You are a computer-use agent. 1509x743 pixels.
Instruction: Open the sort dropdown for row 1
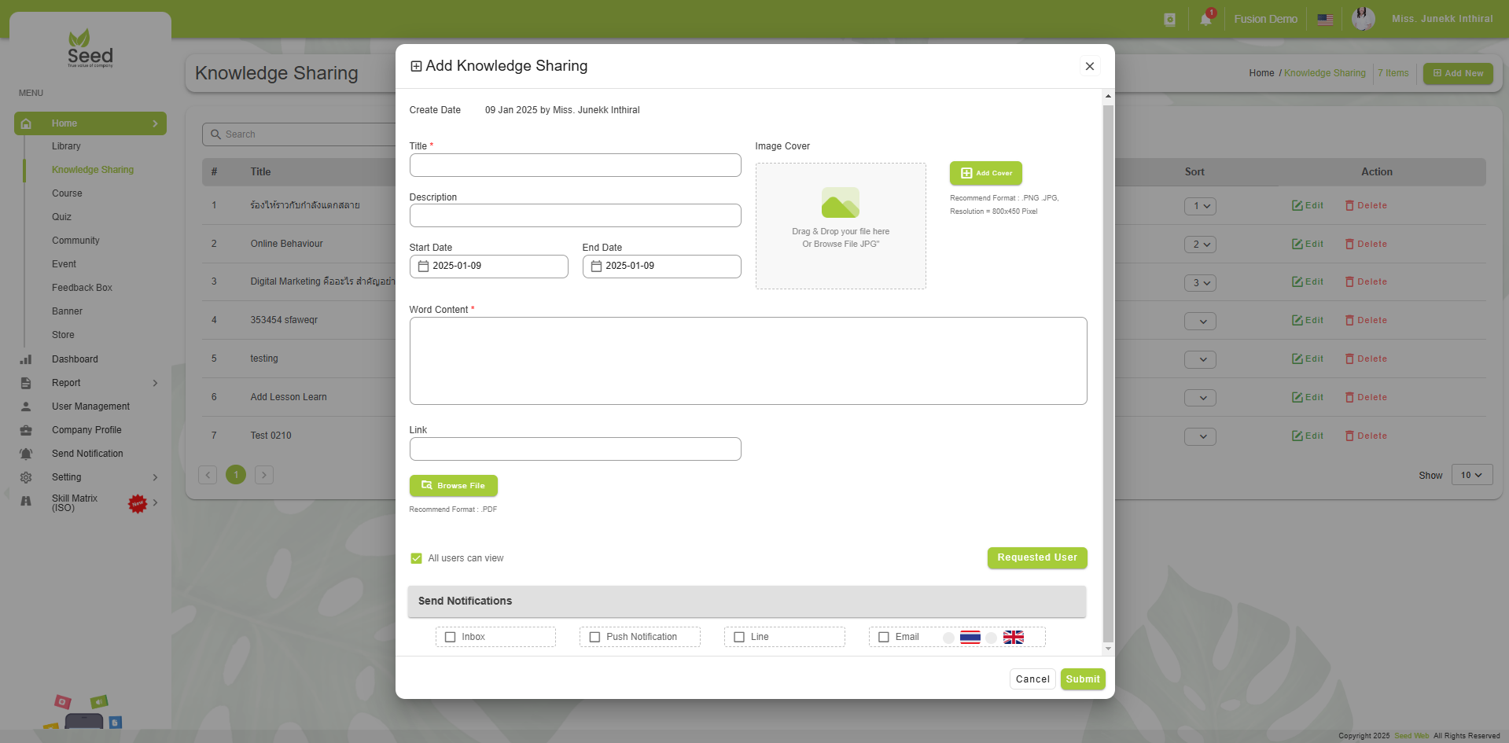click(x=1200, y=206)
